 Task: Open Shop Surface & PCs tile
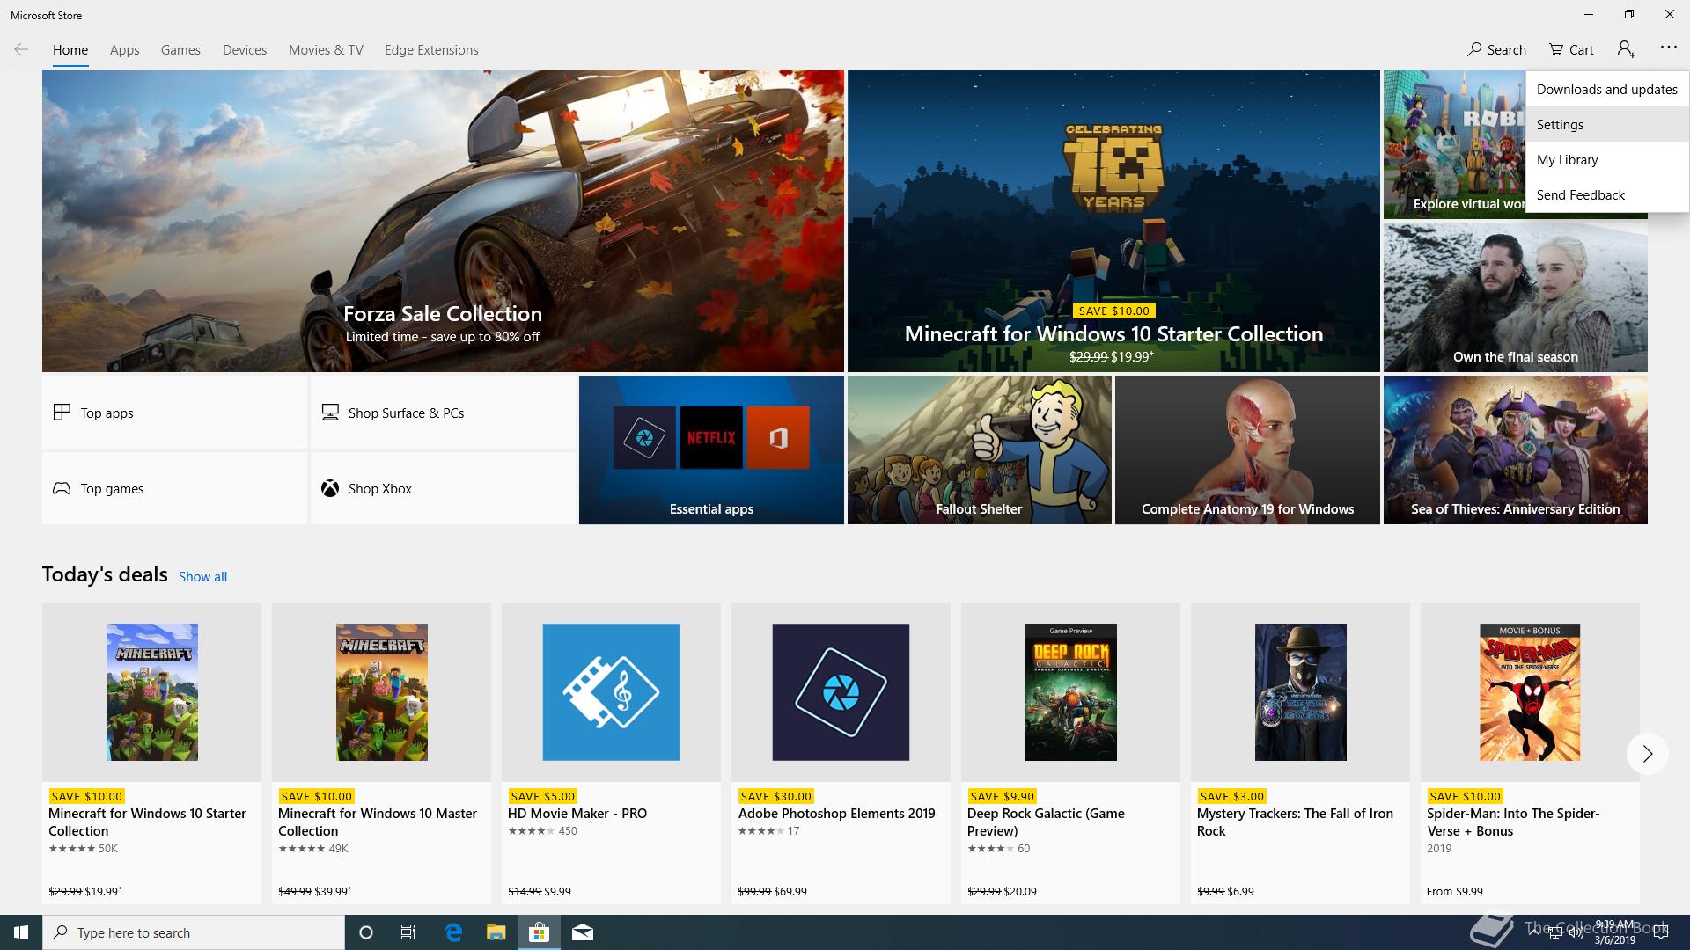443,413
